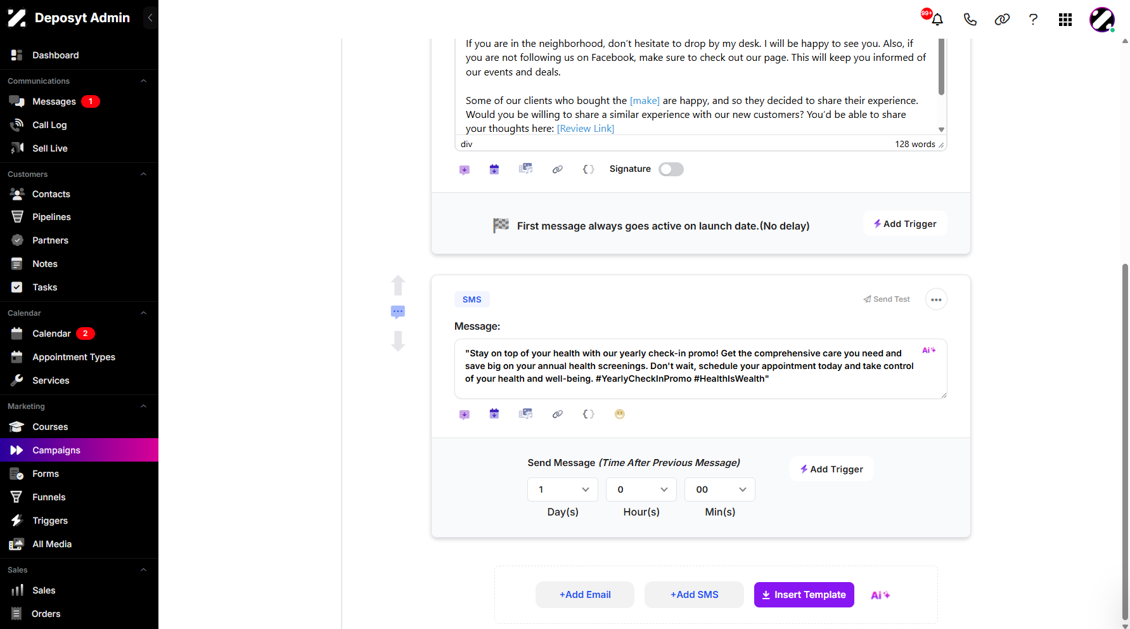Open SMS step three-dots options menu
The height and width of the screenshot is (629, 1130).
pos(936,299)
